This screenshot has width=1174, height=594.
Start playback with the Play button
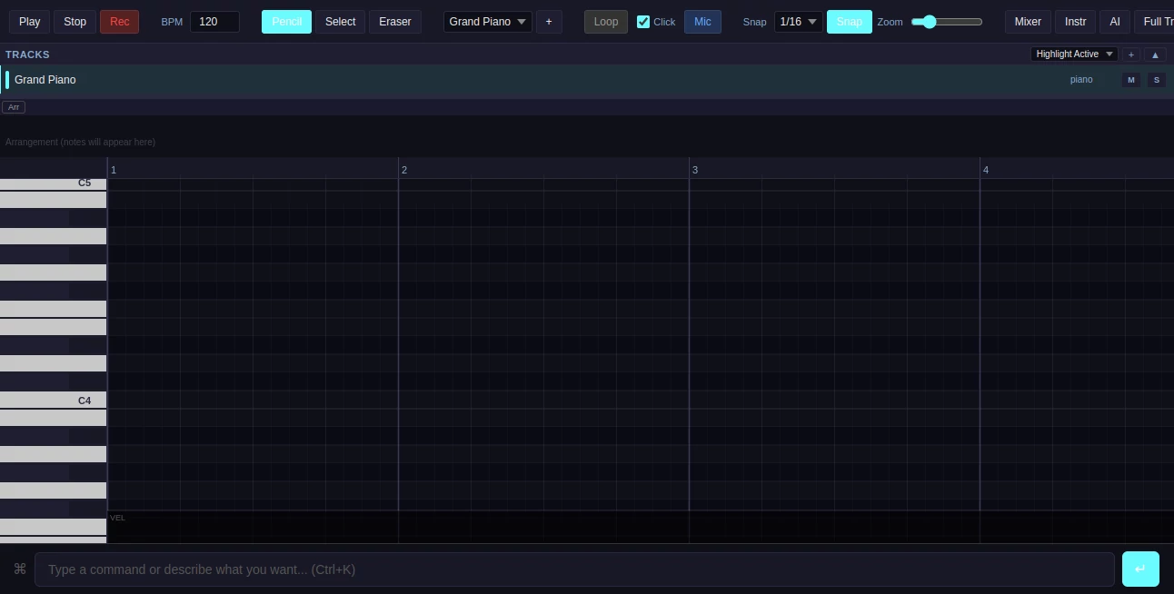tap(29, 22)
